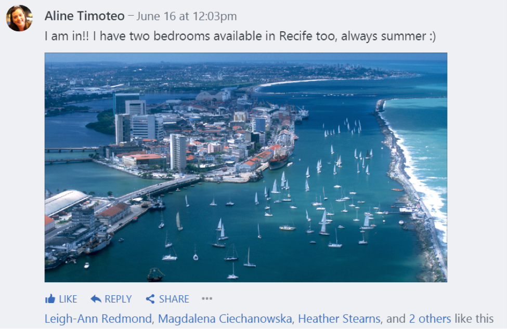
Task: Click the Reply arrow icon
Action: (x=96, y=299)
